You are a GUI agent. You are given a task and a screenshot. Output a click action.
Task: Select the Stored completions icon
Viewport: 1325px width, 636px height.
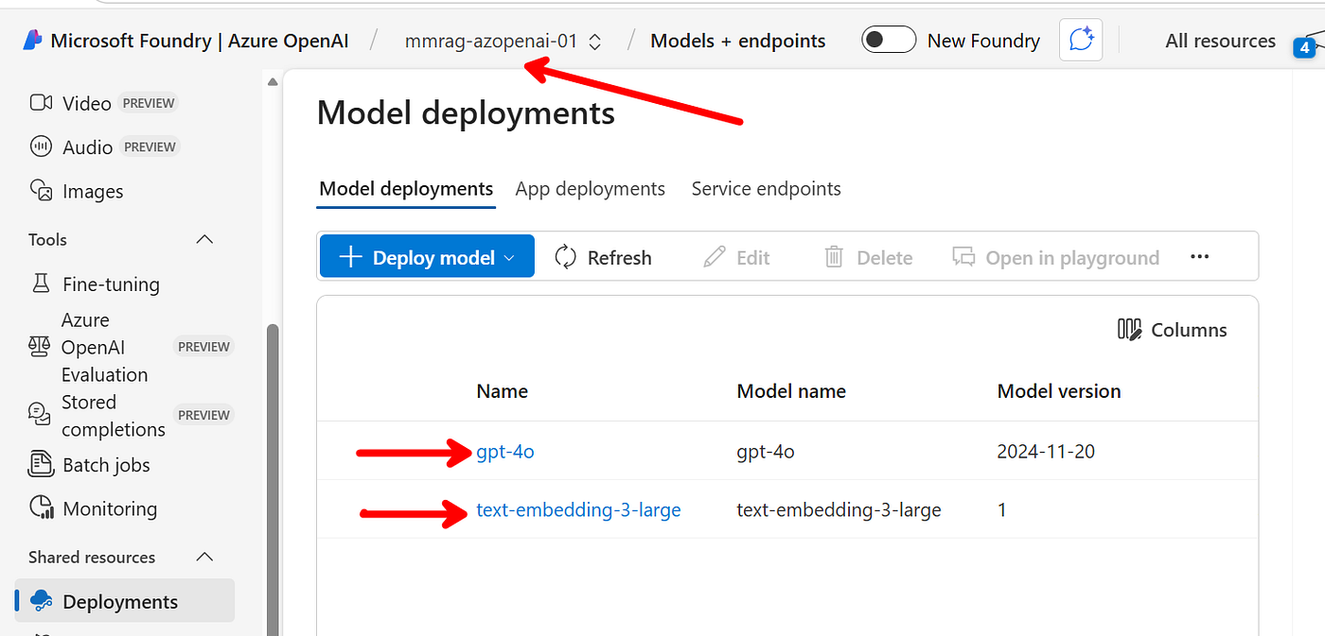(x=40, y=415)
